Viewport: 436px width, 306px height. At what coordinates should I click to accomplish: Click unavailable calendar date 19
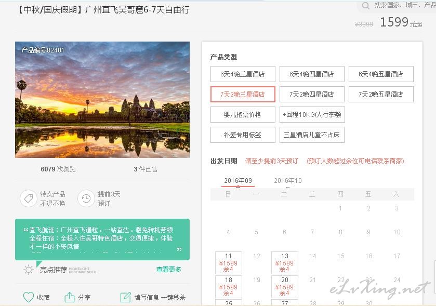256,280
